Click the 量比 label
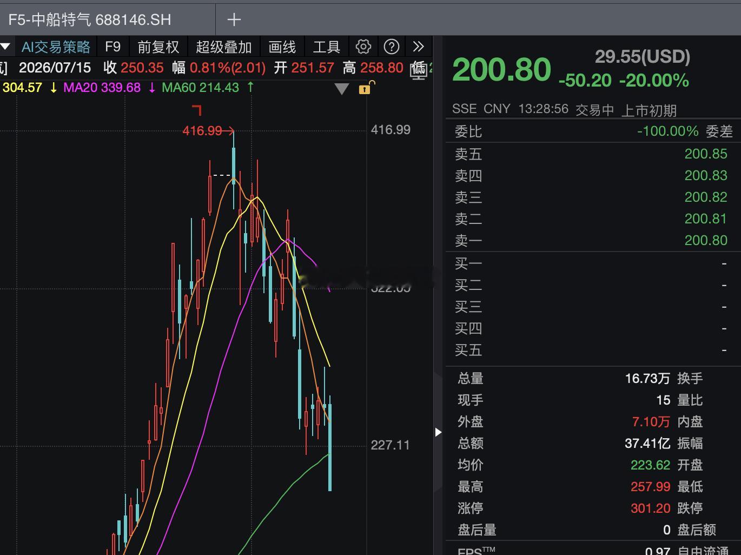741x555 pixels. pyautogui.click(x=690, y=400)
